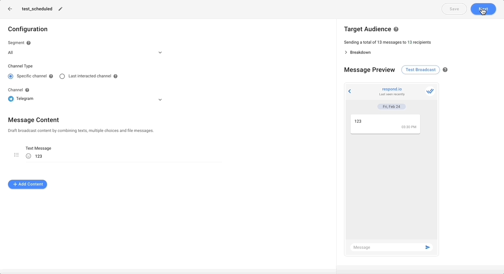Image resolution: width=504 pixels, height=274 pixels.
Task: Click the Test Broadcast button
Action: tap(420, 70)
